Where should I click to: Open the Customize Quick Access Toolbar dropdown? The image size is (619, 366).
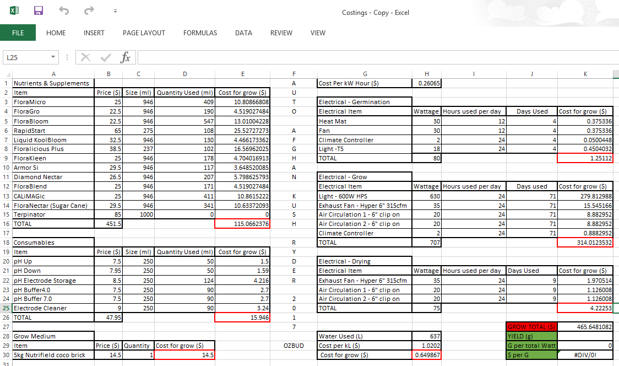(115, 11)
